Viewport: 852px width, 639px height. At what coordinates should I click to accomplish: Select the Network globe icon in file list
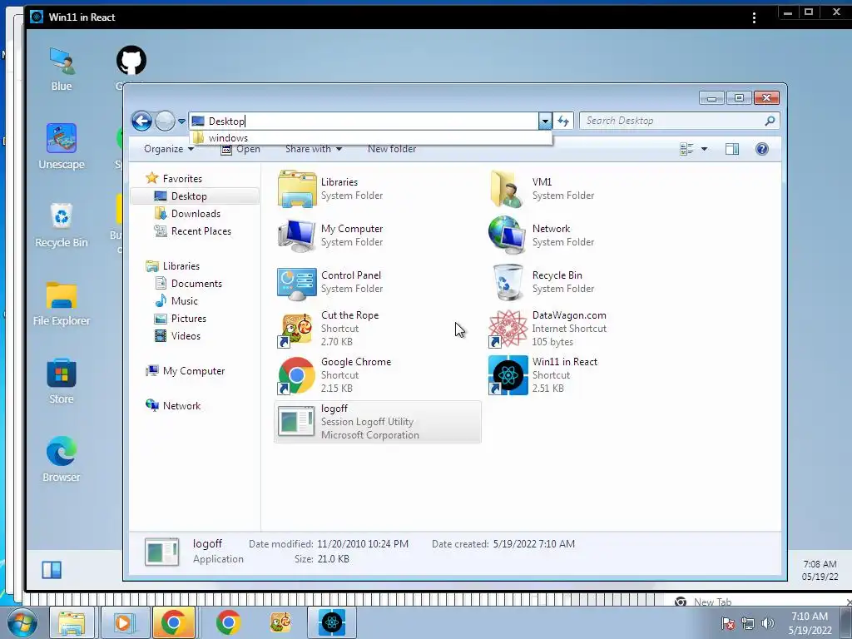pos(508,235)
